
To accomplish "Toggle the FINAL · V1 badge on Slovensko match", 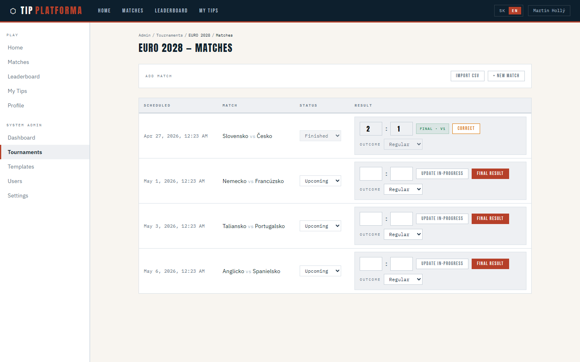I will pos(432,129).
